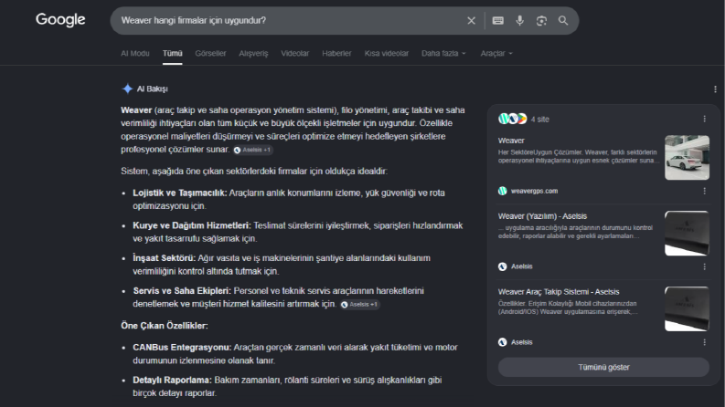Switch to AI Modu tab
Viewport: 725px width, 407px height.
135,54
